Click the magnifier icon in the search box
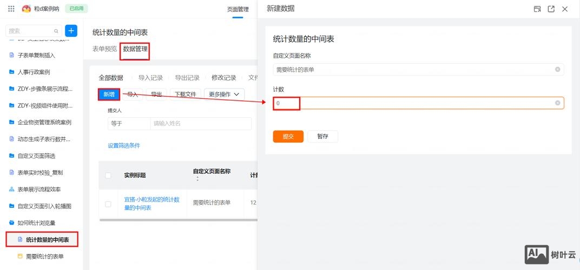Screen dimensions: 580x270 tap(56, 31)
